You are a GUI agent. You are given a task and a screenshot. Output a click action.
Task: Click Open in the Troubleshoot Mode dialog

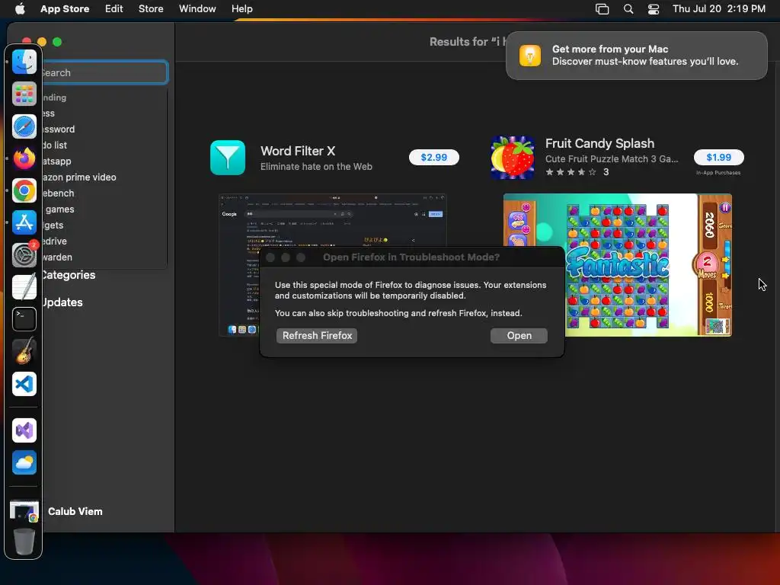pyautogui.click(x=519, y=335)
